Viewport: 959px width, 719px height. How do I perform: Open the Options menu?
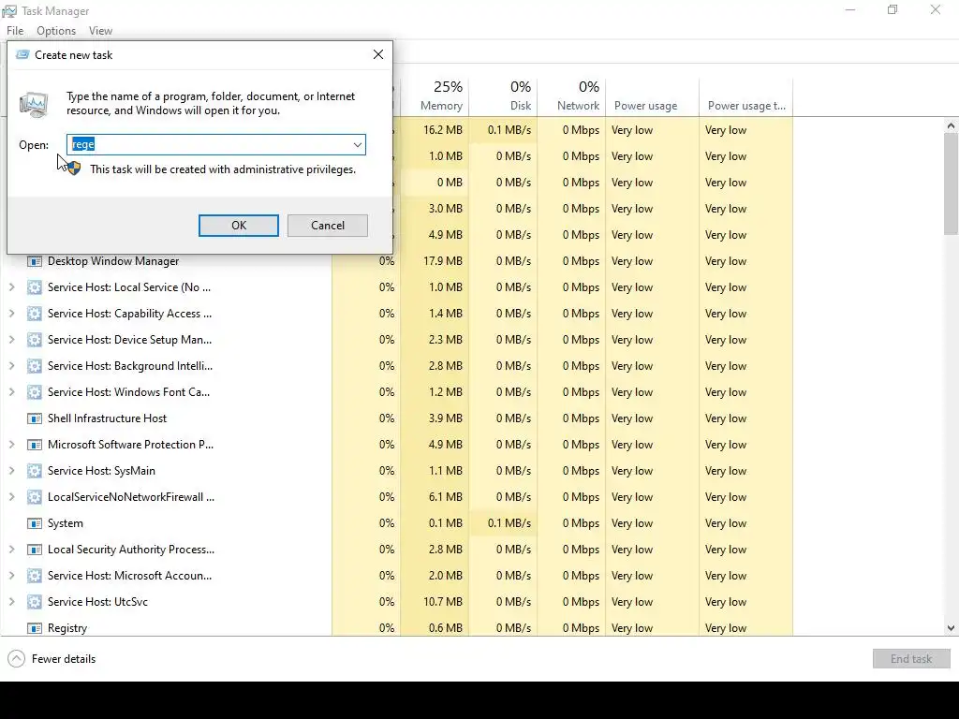click(x=55, y=31)
